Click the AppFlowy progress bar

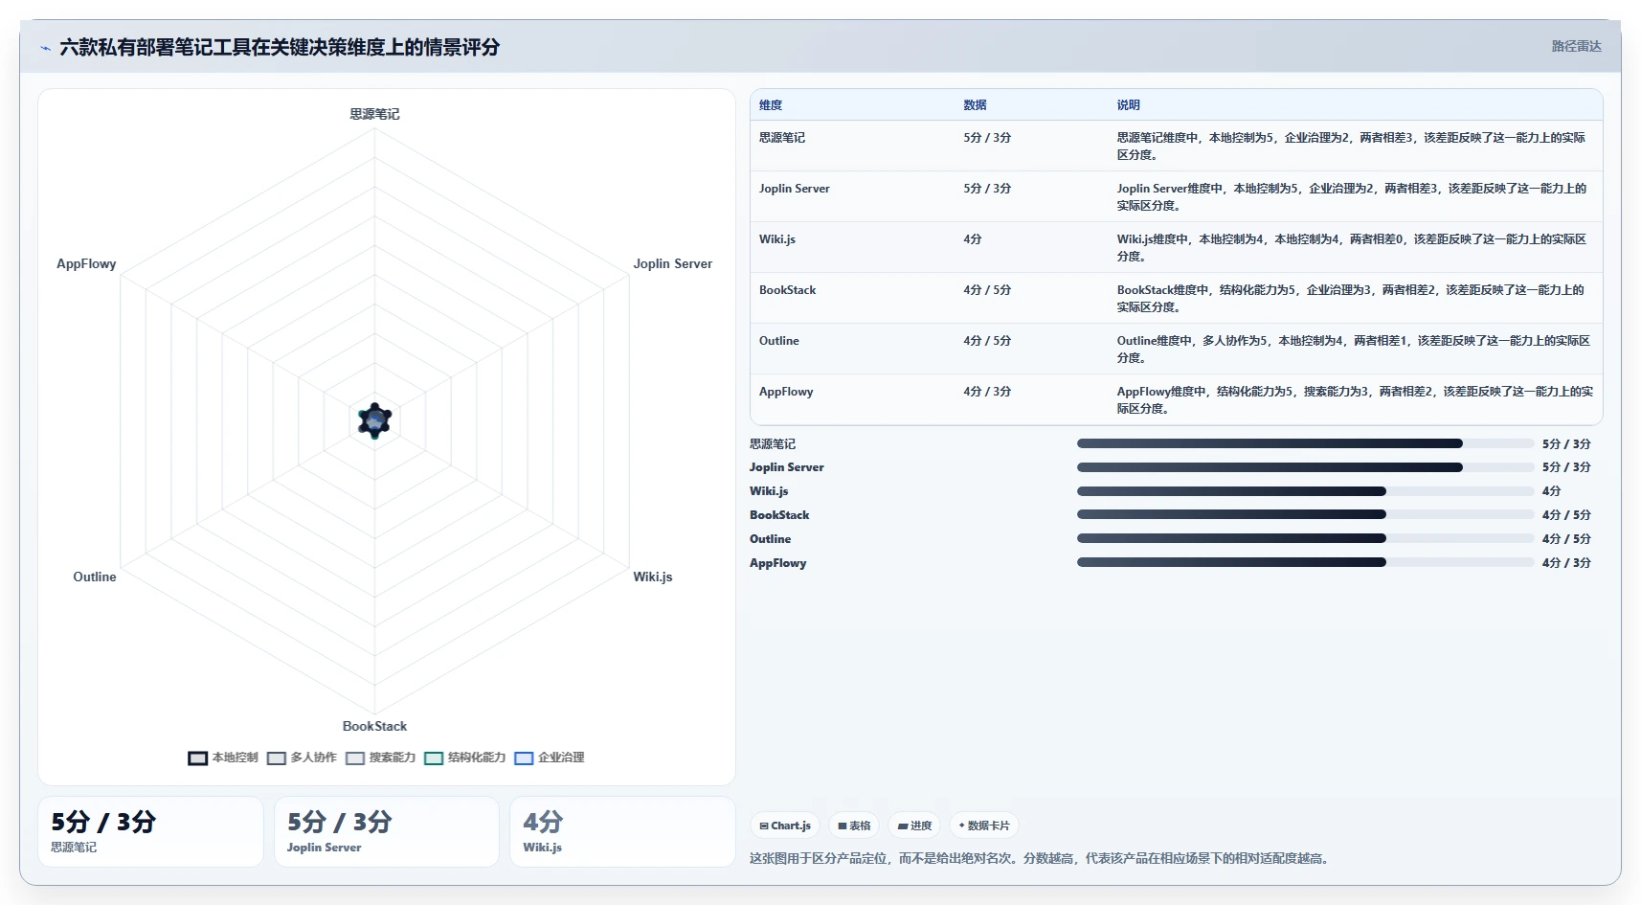coord(1305,562)
